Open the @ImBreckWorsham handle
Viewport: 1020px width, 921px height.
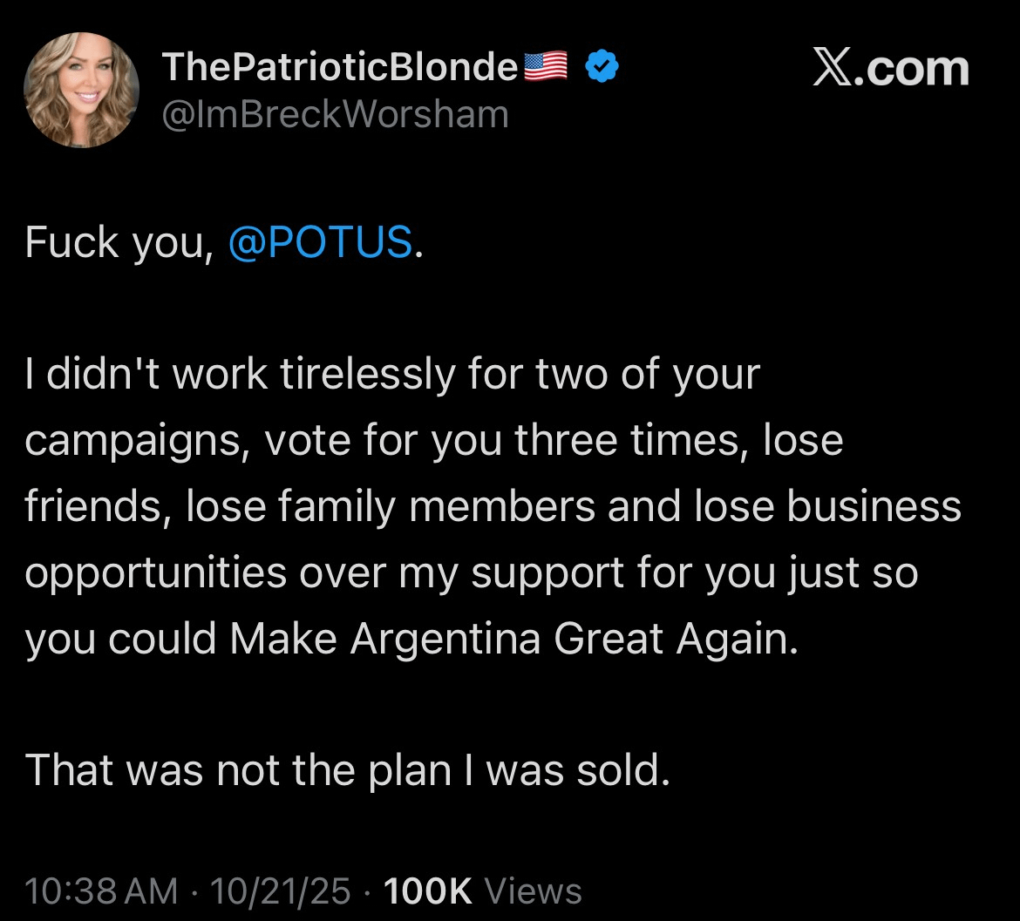point(335,114)
